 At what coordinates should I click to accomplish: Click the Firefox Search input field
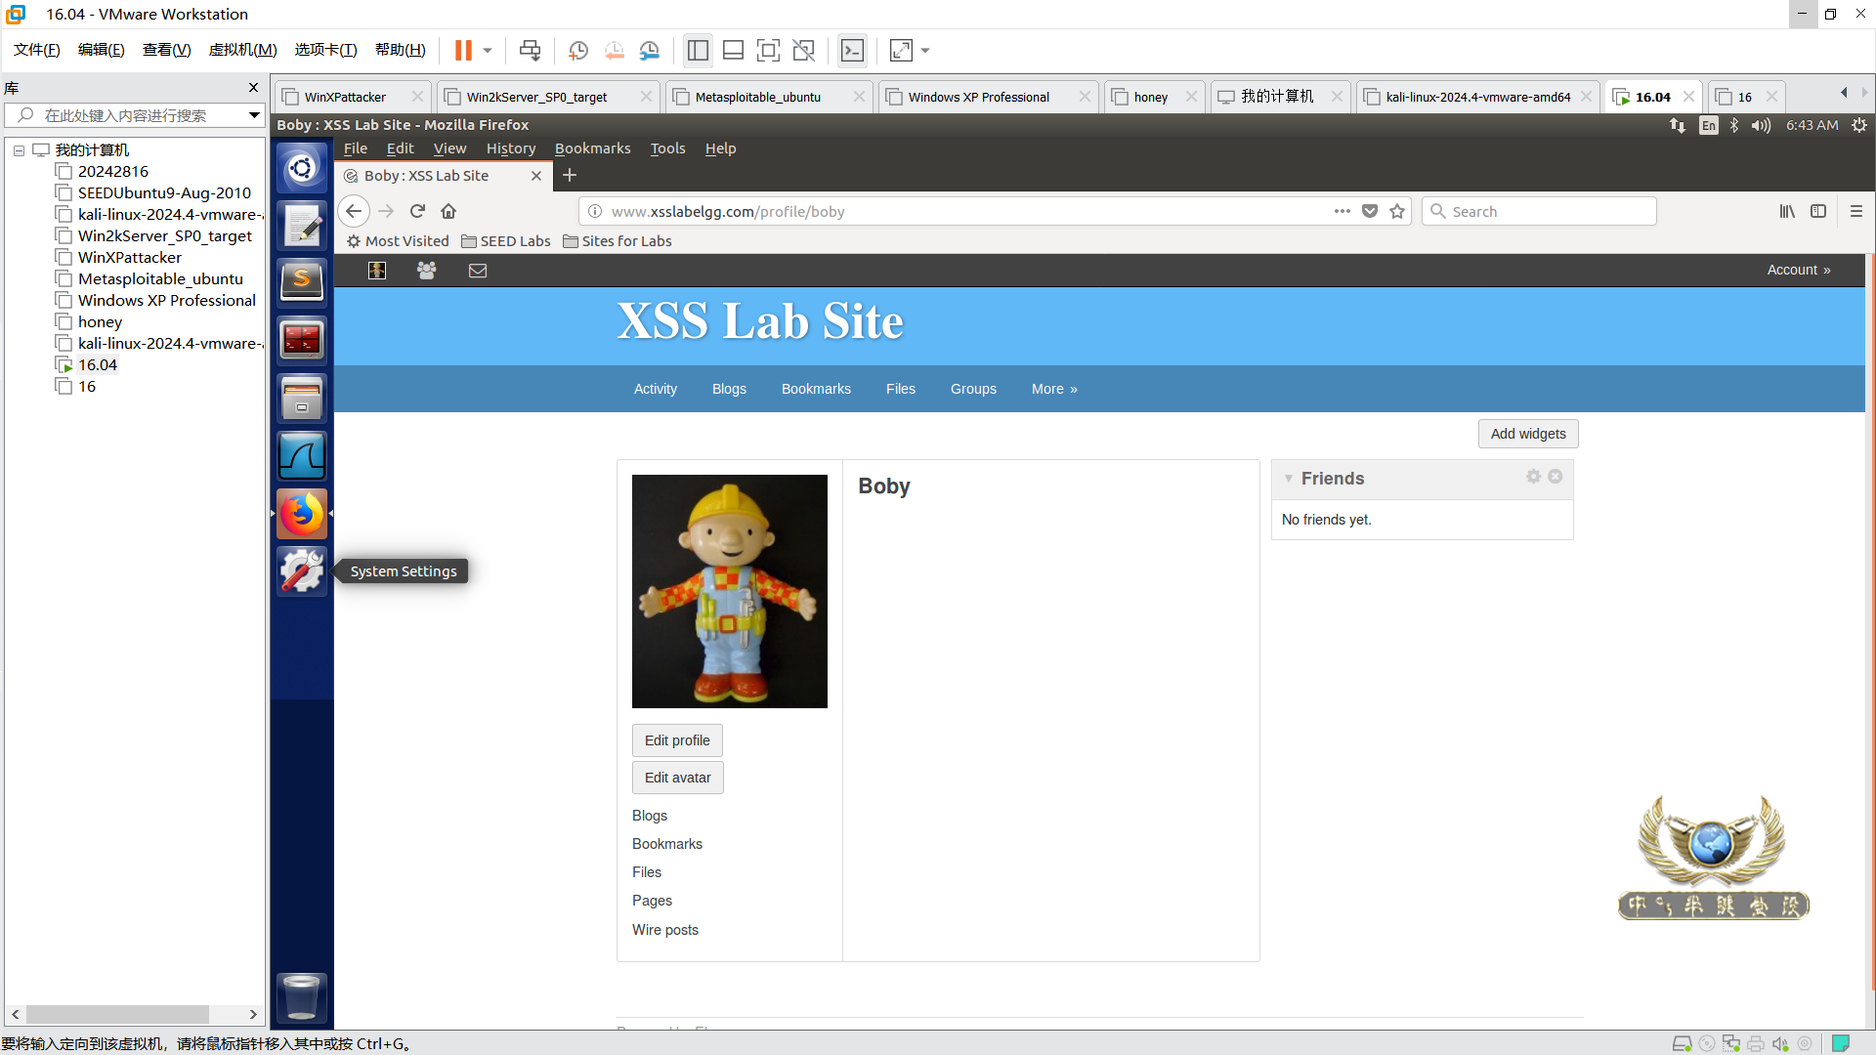tap(1549, 211)
